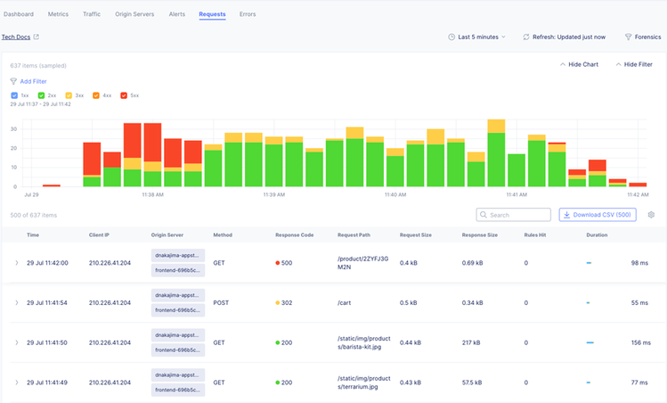The image size is (667, 403).
Task: Uncheck the 1xx status code checkbox
Action: click(13, 95)
